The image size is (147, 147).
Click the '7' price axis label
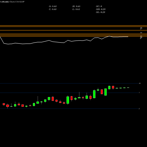(139, 93)
